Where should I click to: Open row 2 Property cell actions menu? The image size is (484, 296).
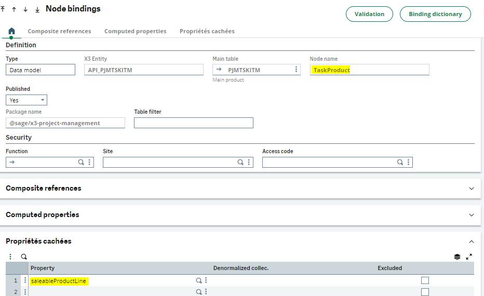pyautogui.click(x=206, y=292)
